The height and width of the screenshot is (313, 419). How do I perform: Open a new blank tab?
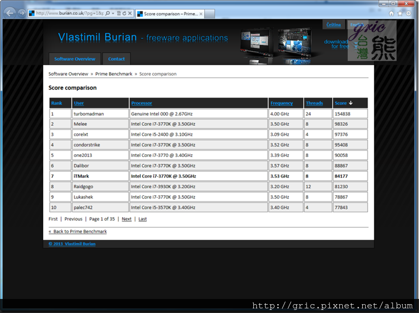point(210,14)
